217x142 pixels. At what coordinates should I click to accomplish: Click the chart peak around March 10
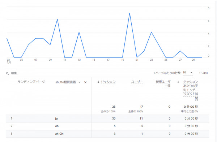pyautogui.click(x=57, y=20)
